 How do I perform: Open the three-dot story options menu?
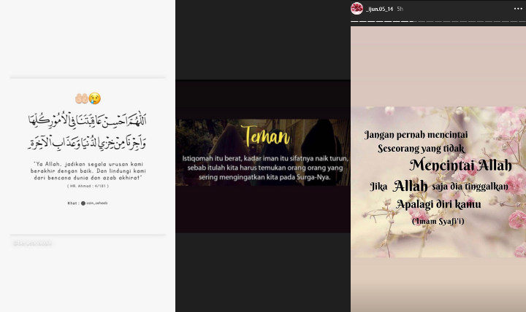(x=518, y=9)
